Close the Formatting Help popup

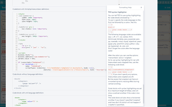pyautogui.click(x=142, y=8)
